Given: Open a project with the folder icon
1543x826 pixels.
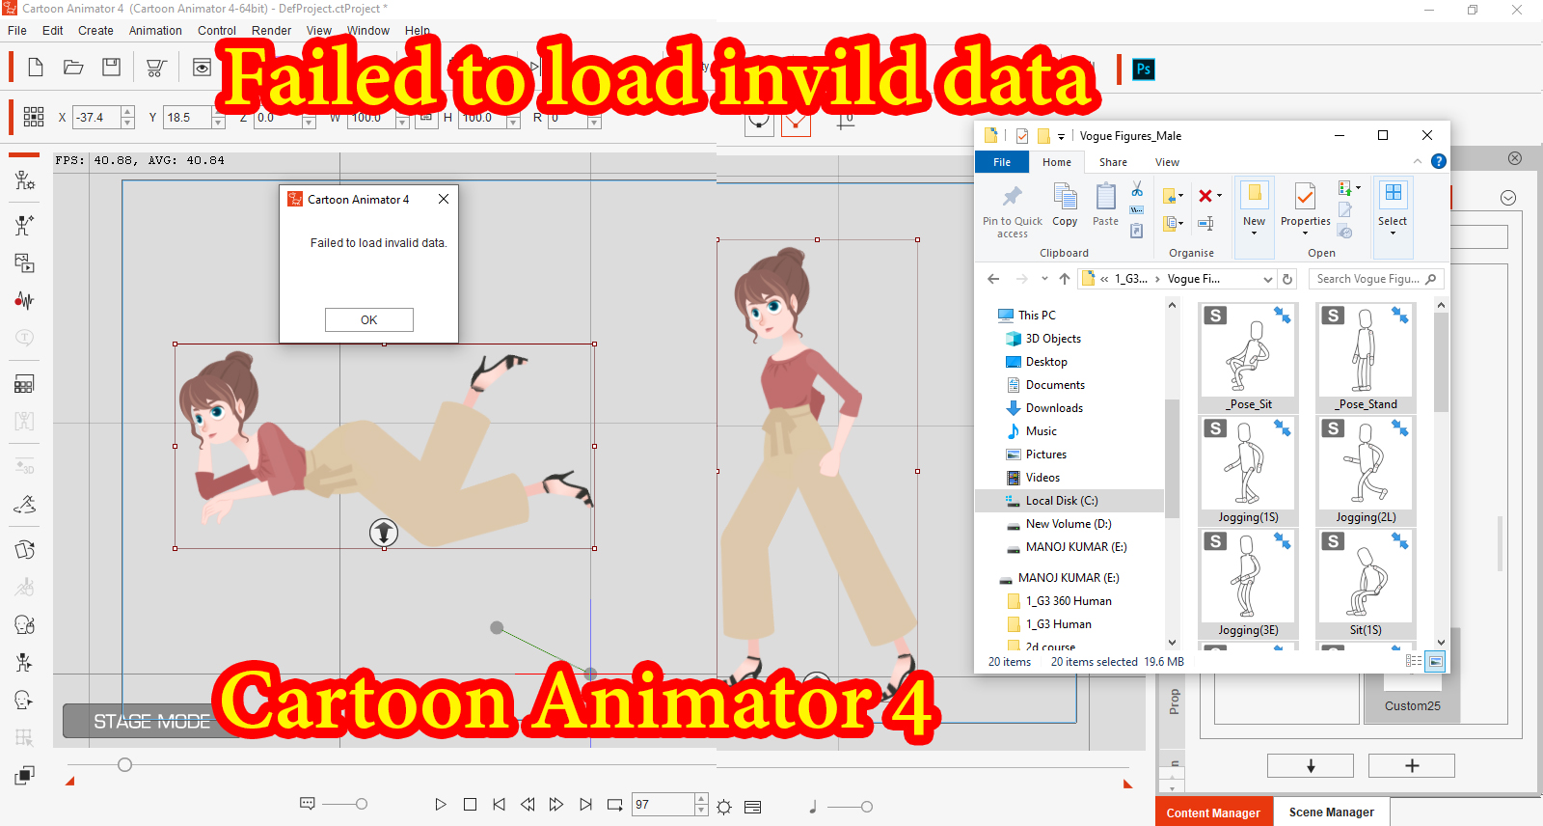Looking at the screenshot, I should pos(73,68).
